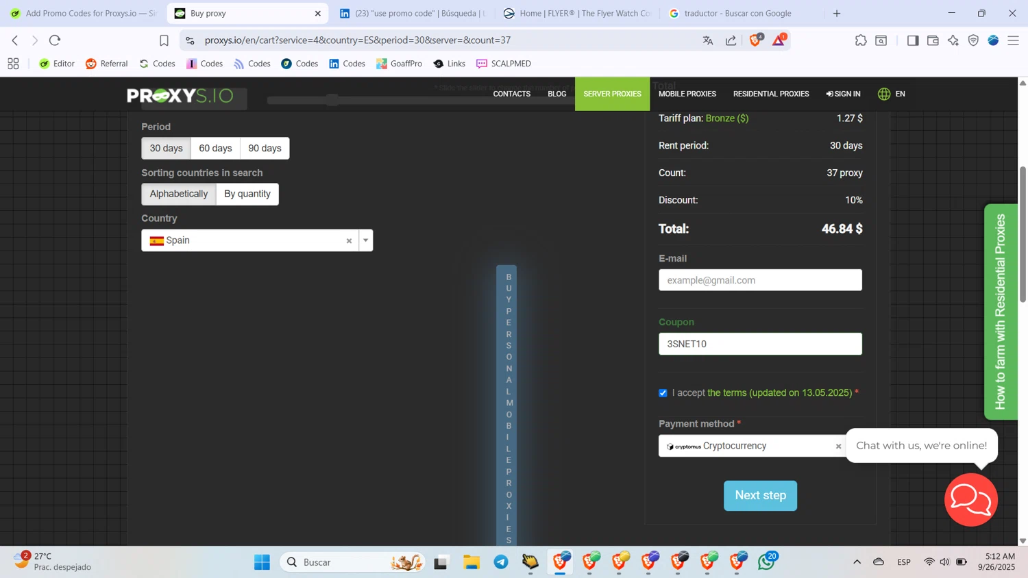
Task: Open the bookmarks apps grid icon
Action: (x=13, y=64)
